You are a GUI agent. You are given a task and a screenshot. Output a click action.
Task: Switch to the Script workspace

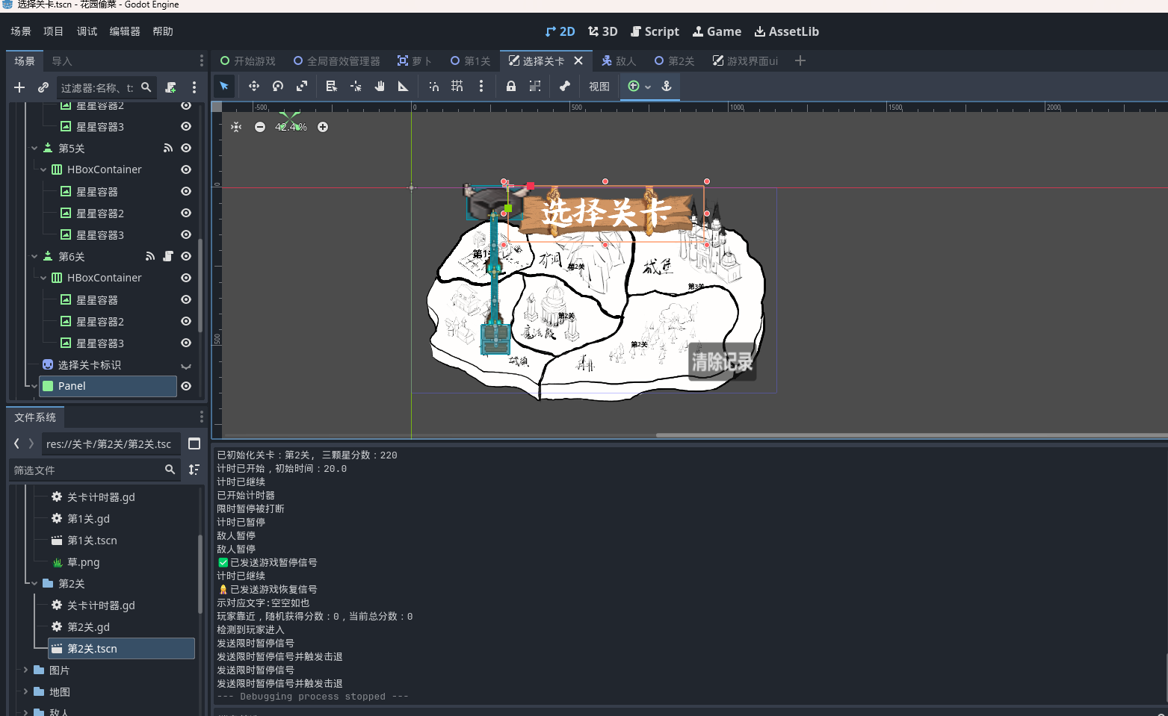pos(655,31)
